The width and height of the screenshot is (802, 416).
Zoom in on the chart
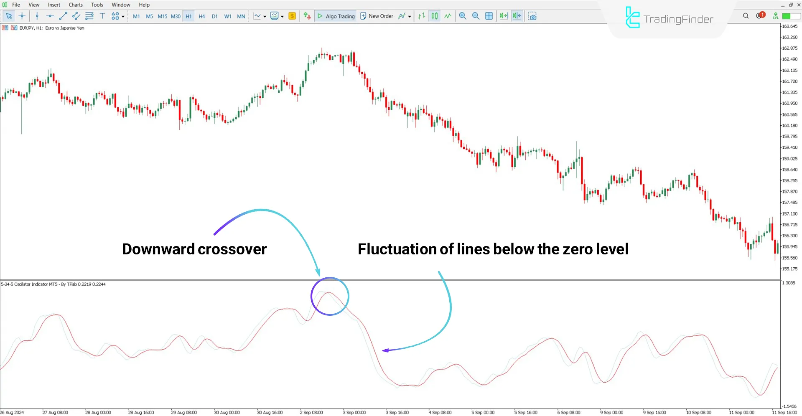pyautogui.click(x=463, y=16)
